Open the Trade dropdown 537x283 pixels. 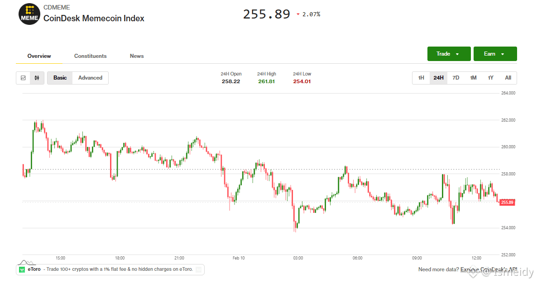[x=449, y=54]
